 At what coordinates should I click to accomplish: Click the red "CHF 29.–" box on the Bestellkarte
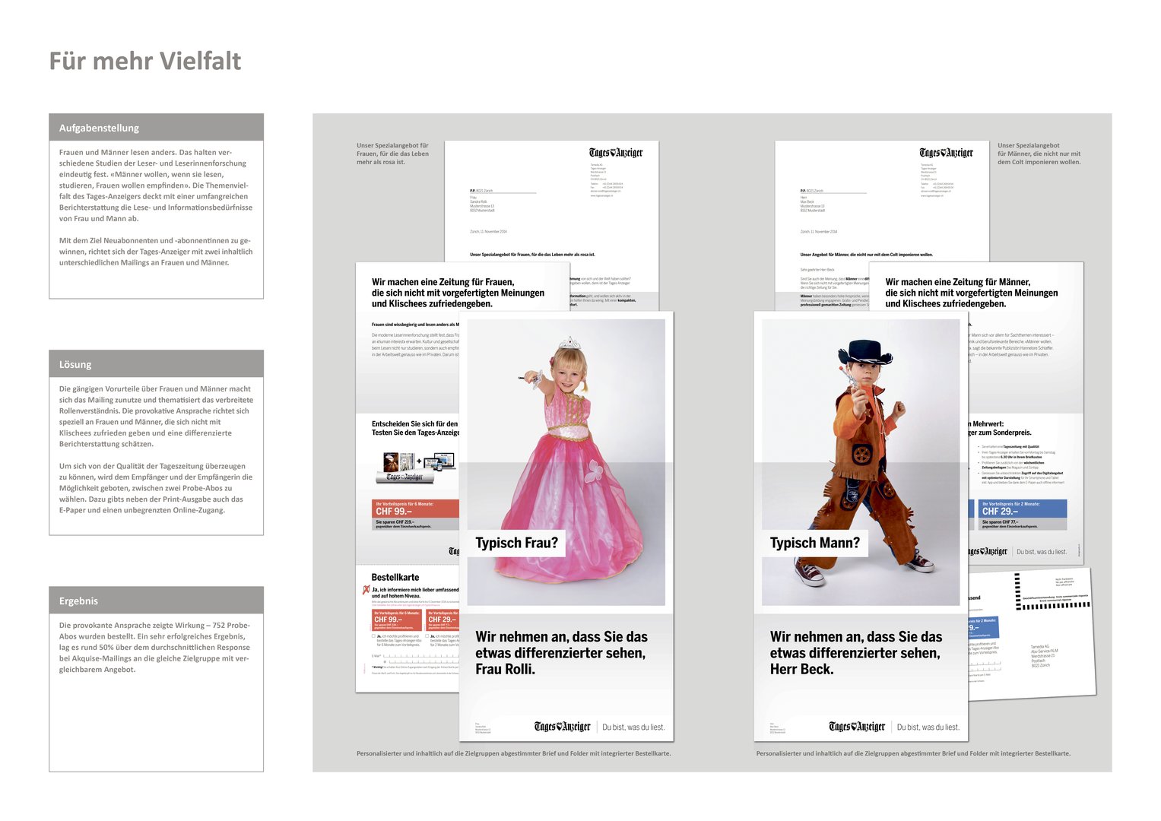pyautogui.click(x=443, y=620)
